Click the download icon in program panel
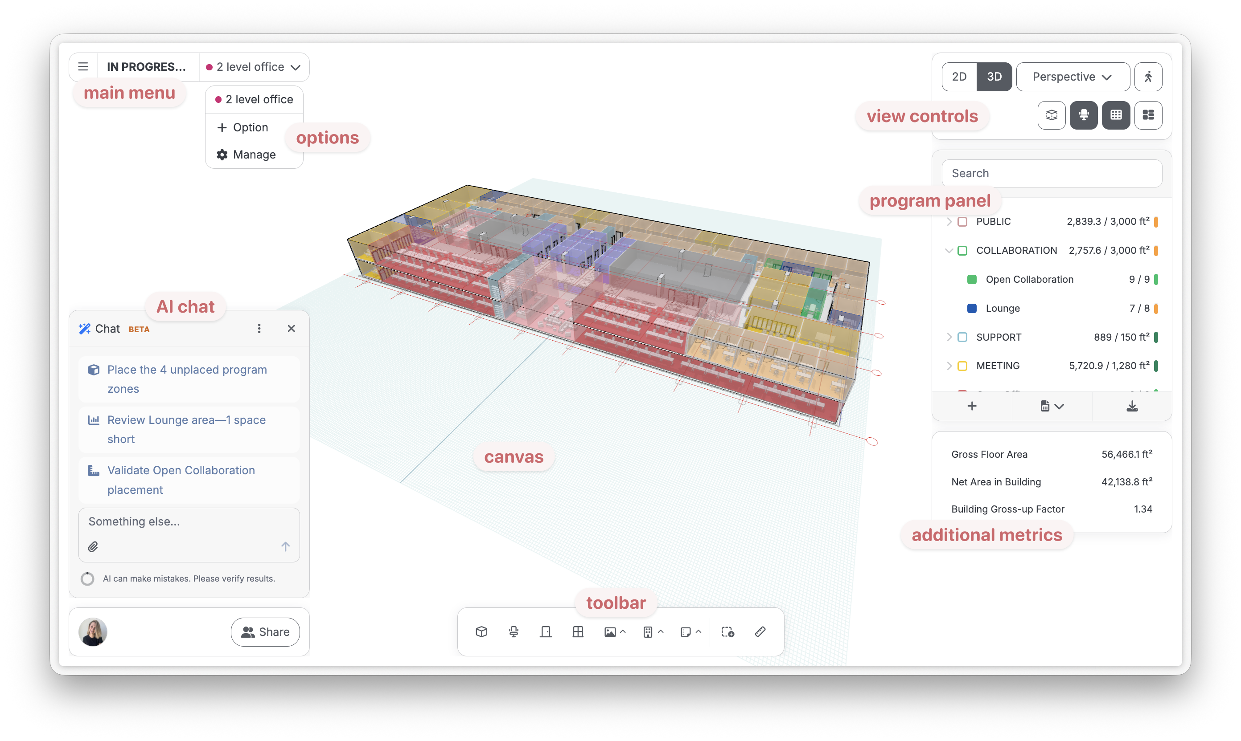Image resolution: width=1241 pixels, height=741 pixels. tap(1132, 407)
